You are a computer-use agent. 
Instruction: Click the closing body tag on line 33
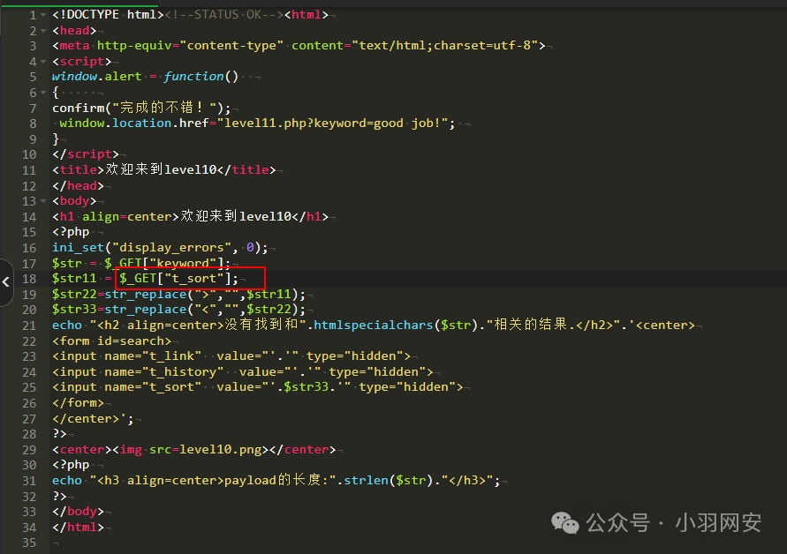click(x=78, y=512)
